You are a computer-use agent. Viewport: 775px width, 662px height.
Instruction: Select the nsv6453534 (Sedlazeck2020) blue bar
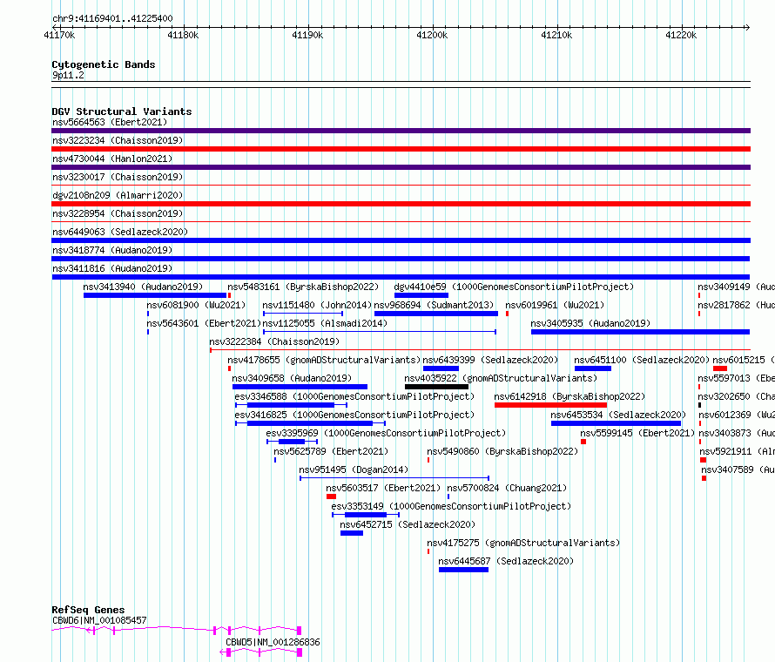(616, 423)
